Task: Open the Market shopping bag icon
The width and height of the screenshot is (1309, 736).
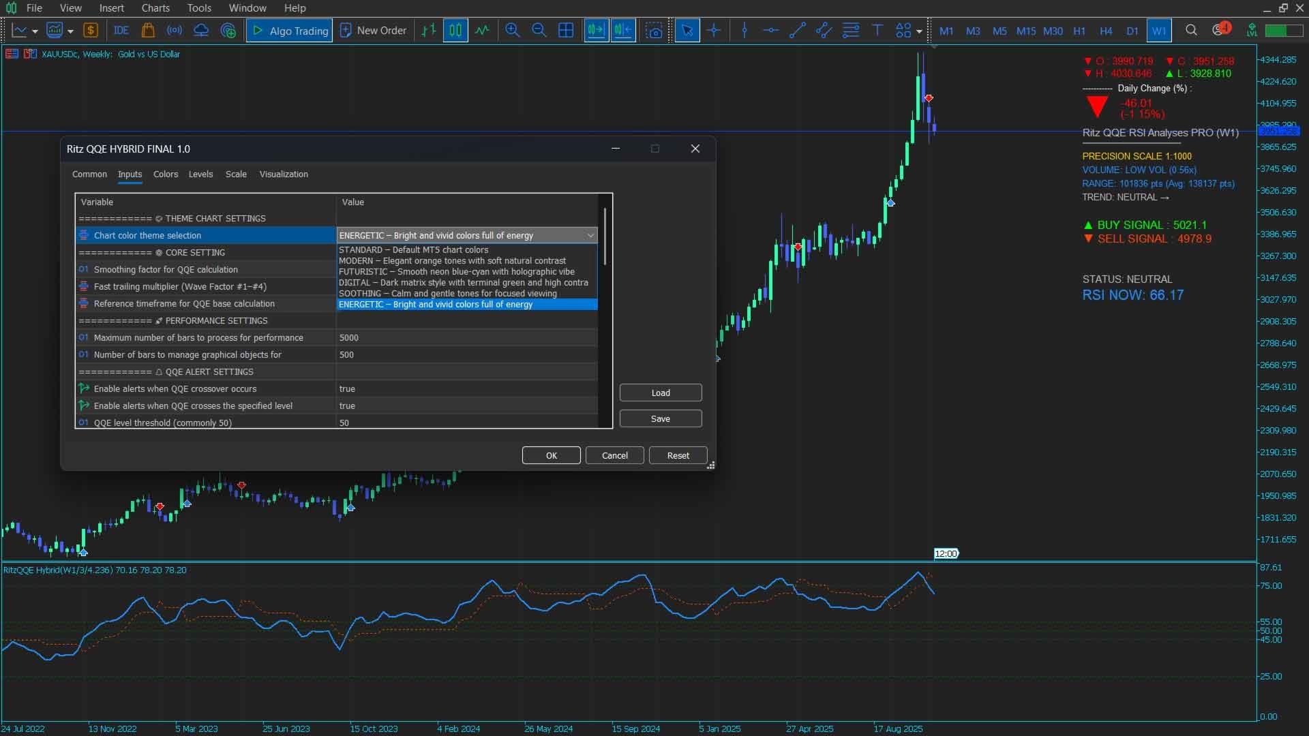Action: click(147, 31)
